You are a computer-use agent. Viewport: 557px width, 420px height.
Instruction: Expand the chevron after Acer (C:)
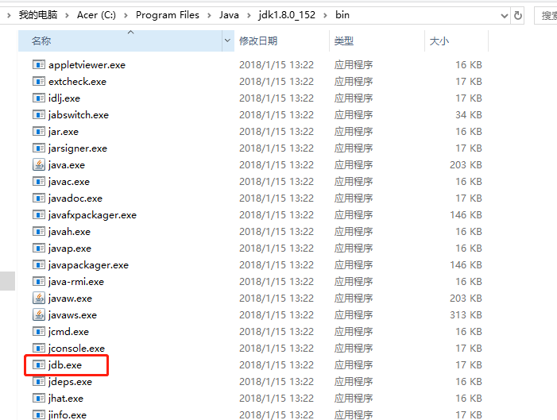pos(126,15)
